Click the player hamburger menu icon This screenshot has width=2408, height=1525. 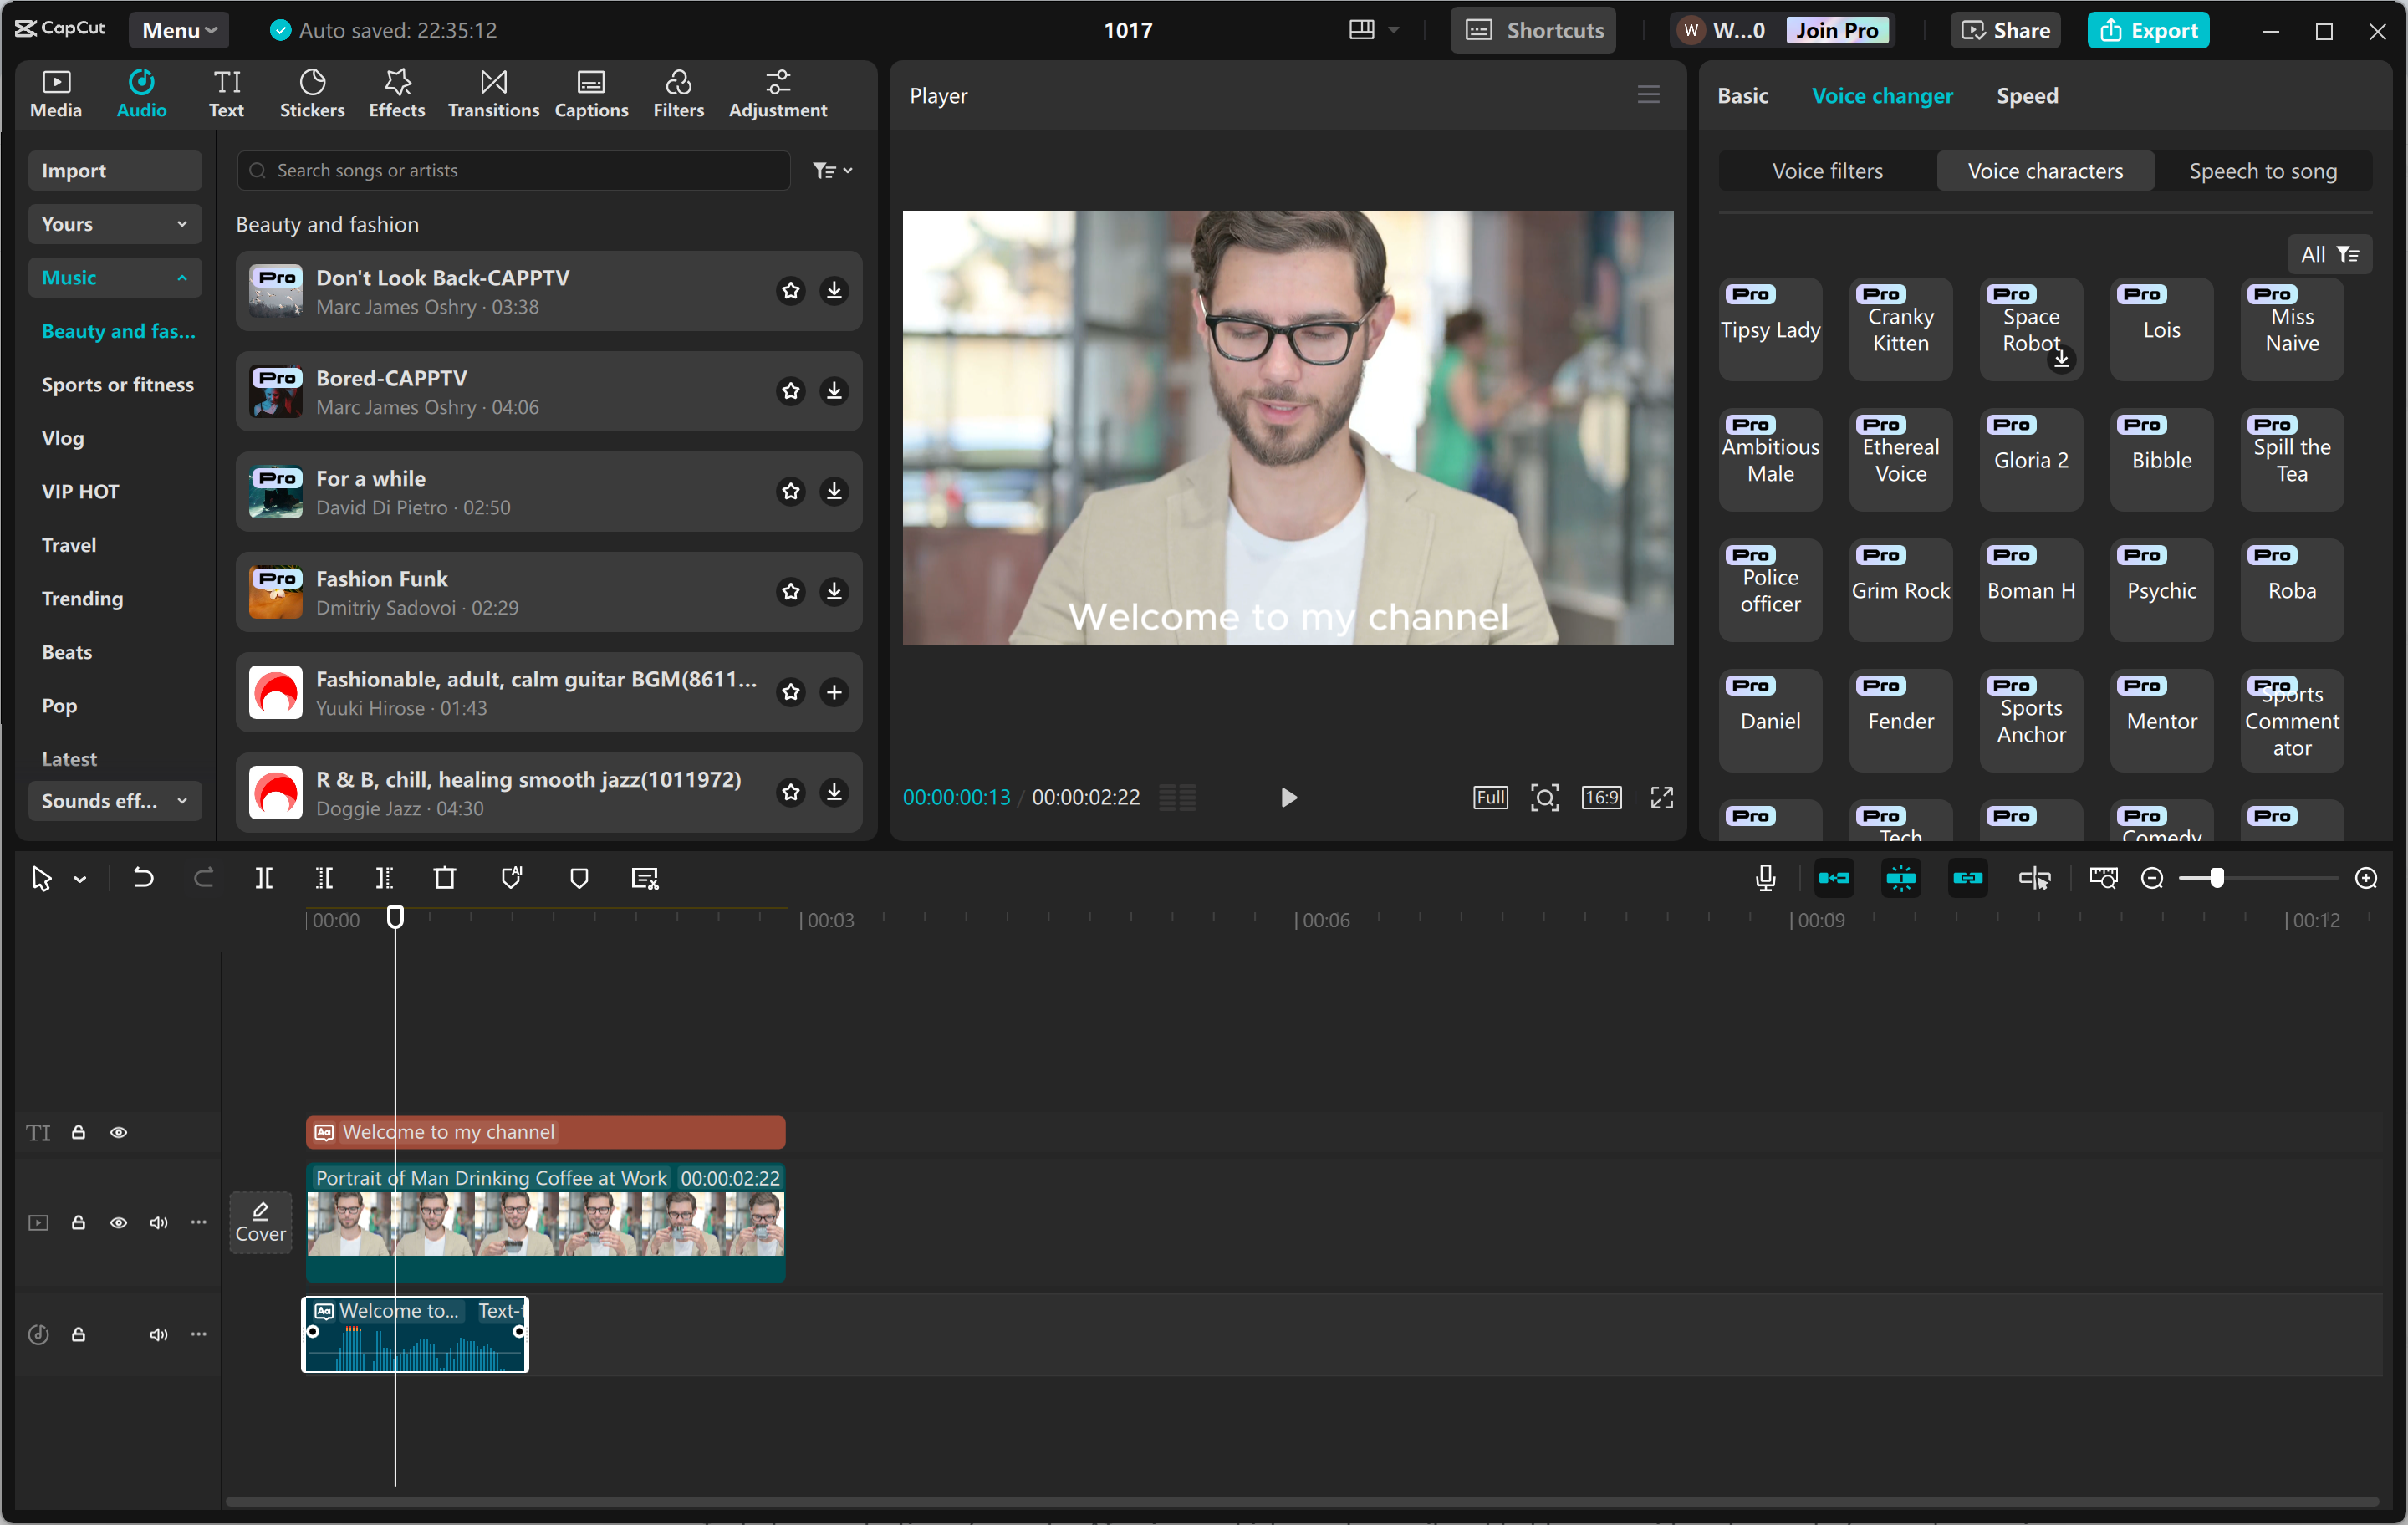[x=1648, y=95]
